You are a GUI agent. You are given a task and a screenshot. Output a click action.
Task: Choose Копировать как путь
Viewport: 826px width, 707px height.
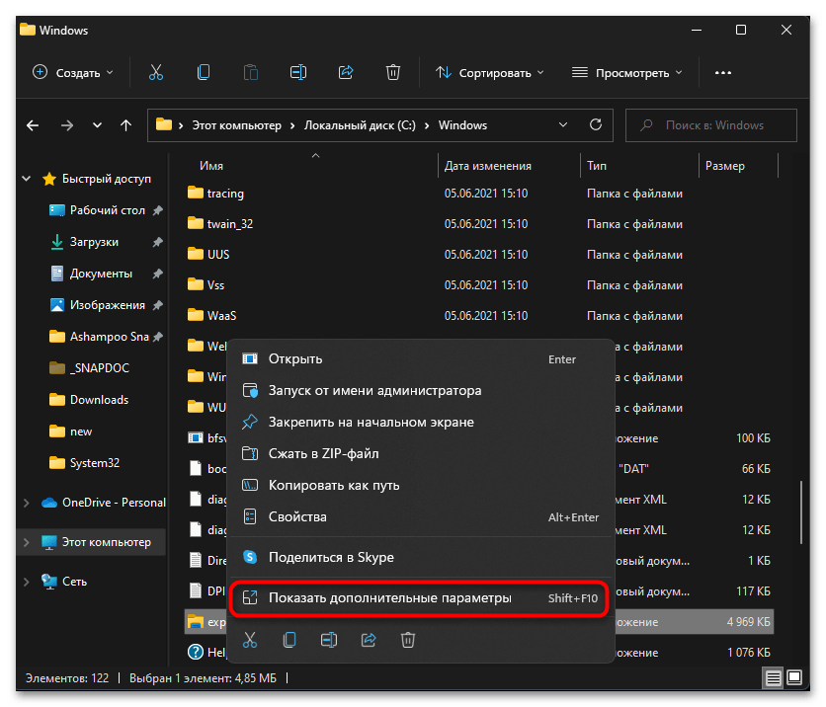coord(422,486)
